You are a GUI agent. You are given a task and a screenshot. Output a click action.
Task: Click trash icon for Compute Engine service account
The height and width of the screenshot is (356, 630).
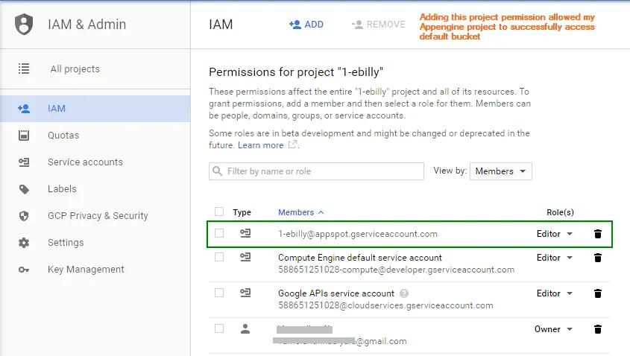point(597,258)
